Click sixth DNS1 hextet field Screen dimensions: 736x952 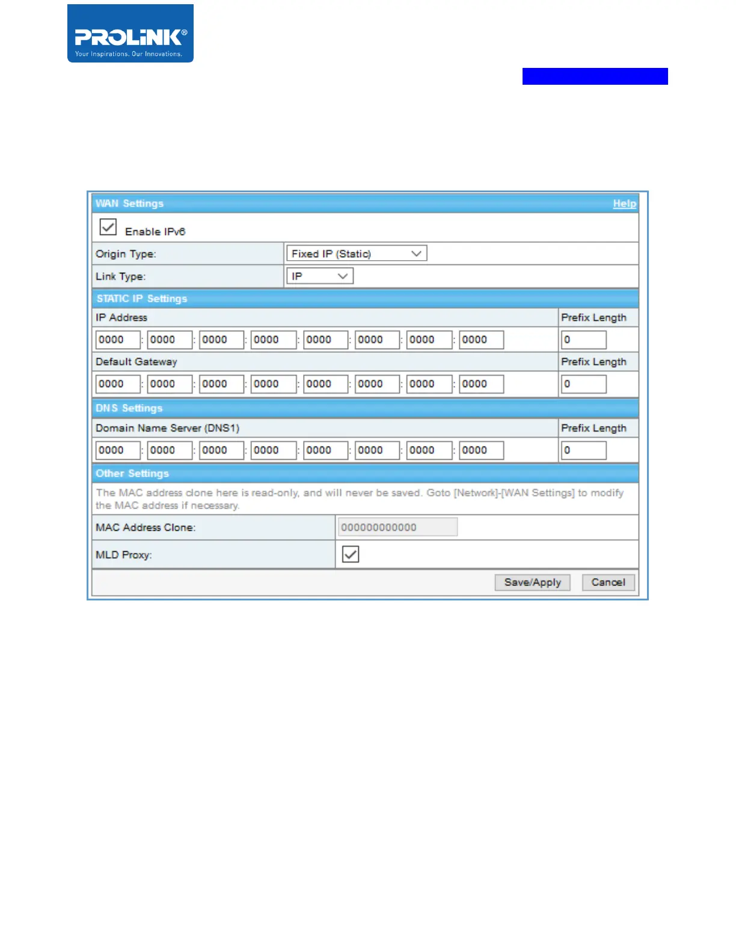378,450
